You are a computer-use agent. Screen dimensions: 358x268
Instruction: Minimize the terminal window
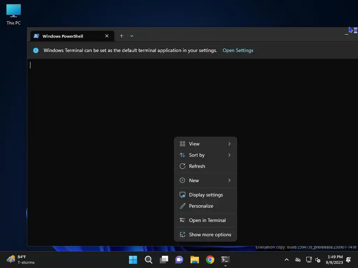346,34
